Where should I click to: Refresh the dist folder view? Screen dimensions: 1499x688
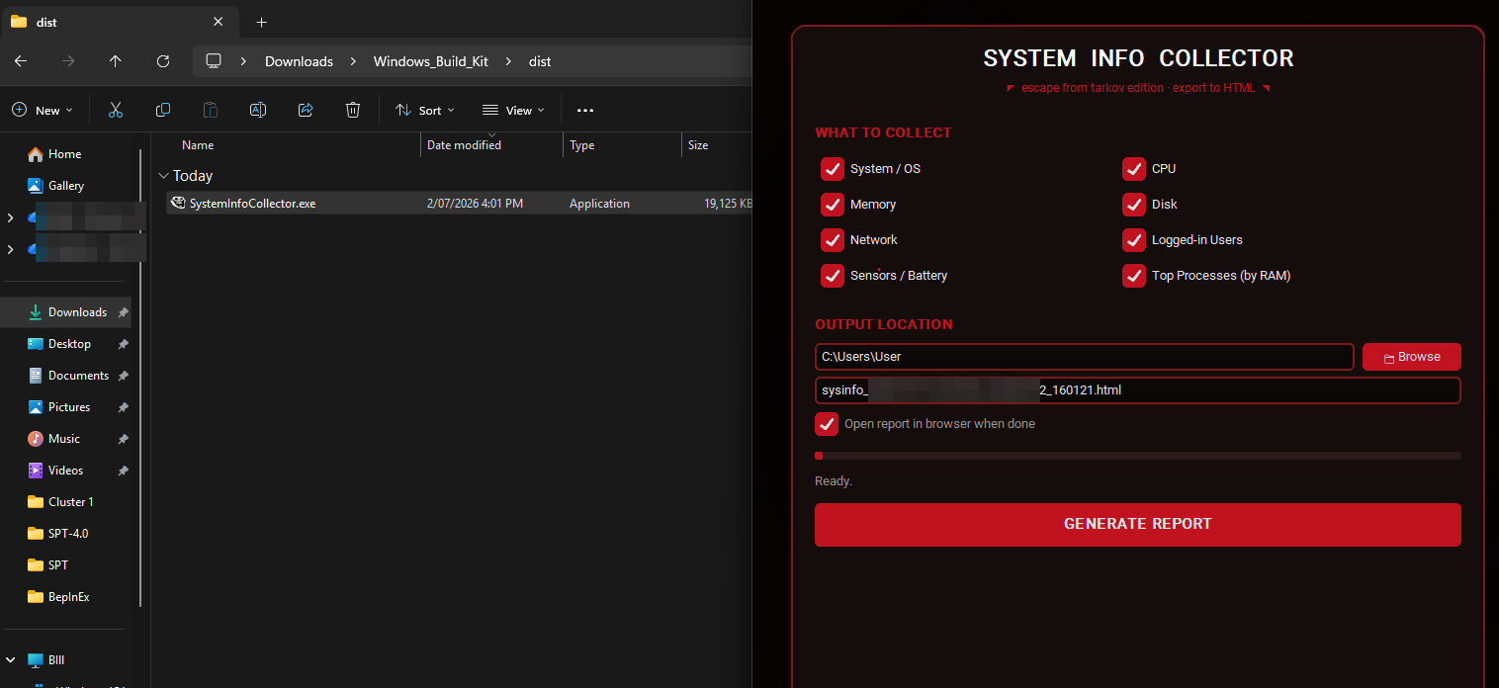(163, 61)
